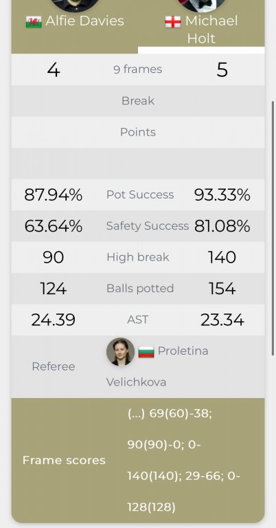Select the Break row

(138, 100)
